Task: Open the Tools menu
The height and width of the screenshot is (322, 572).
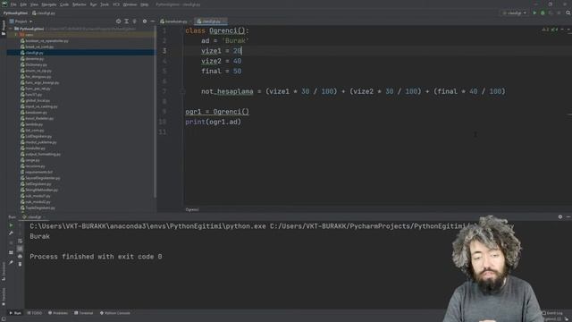Action: [105, 4]
